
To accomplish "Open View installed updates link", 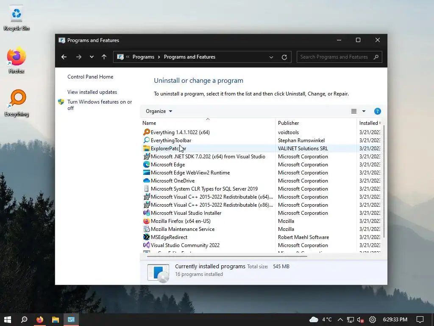I will pos(92,92).
